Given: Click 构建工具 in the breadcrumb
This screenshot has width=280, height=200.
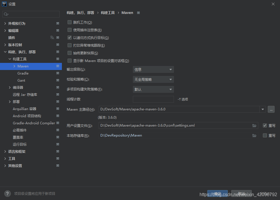Looking at the screenshot, I should click(108, 13).
